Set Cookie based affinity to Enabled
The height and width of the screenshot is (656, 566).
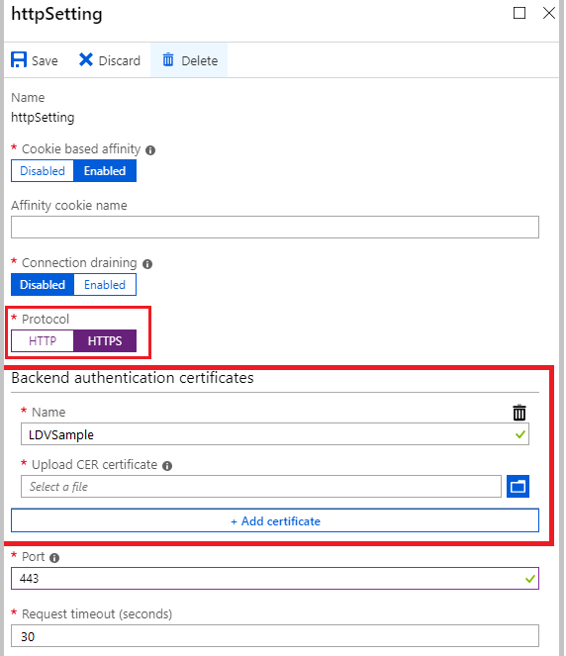[x=105, y=171]
